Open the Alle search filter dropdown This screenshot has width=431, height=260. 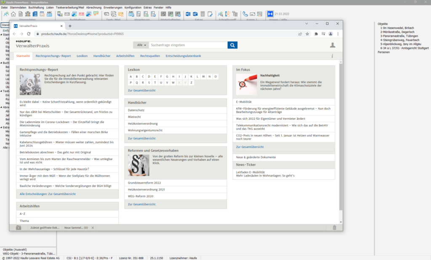(141, 45)
